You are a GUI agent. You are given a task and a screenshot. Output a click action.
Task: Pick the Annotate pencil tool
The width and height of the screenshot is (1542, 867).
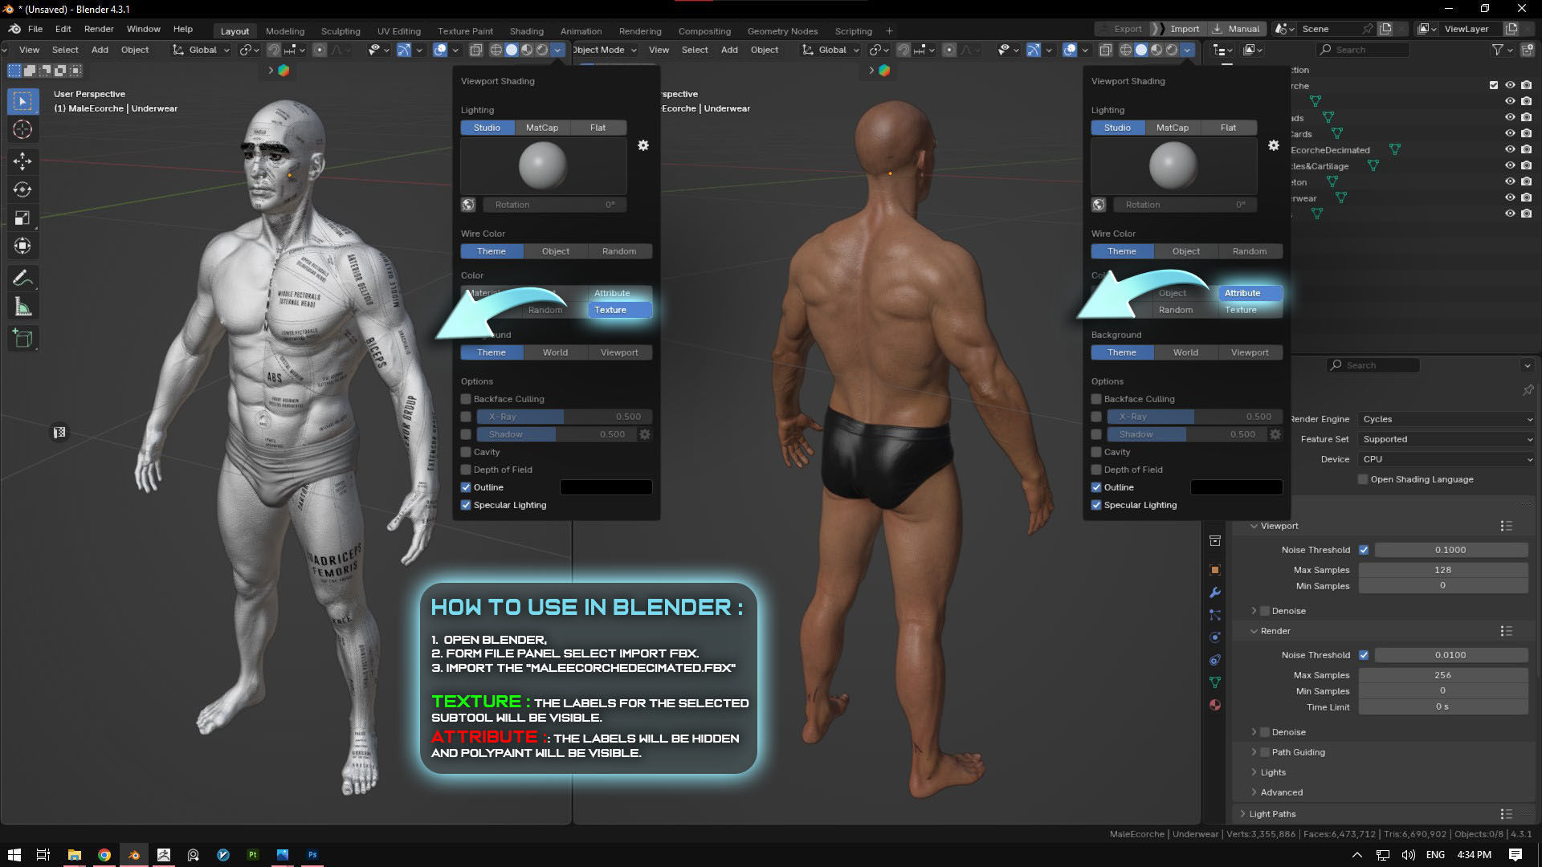22,279
